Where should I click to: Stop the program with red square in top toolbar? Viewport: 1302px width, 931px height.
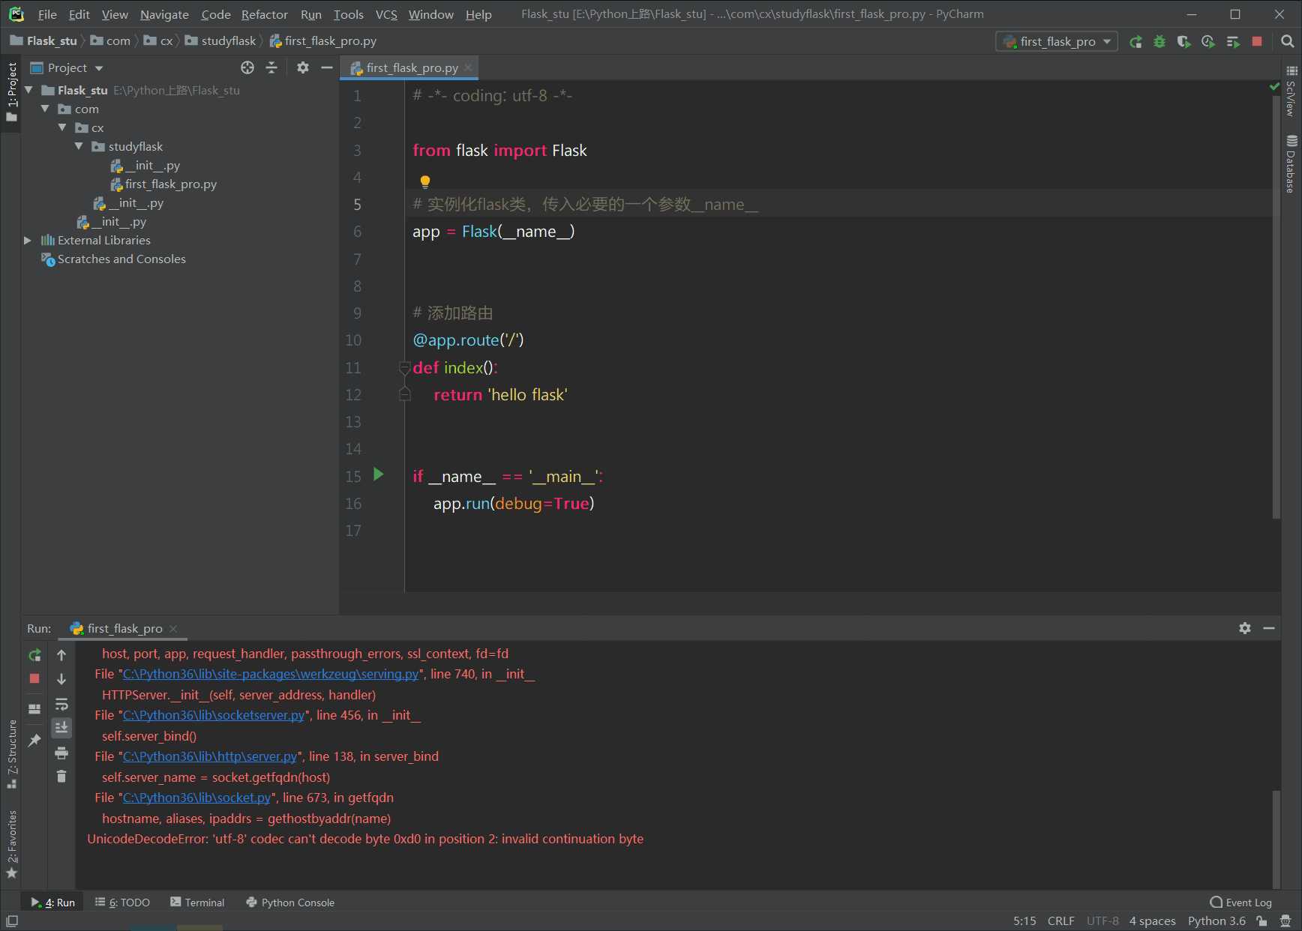[x=1257, y=42]
